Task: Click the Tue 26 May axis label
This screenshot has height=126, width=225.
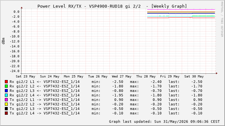Action: click(x=98, y=76)
